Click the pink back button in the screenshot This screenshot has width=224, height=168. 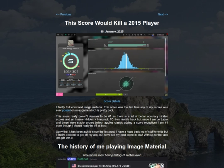point(59,95)
